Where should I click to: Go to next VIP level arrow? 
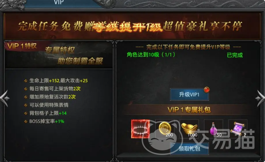[260, 98]
